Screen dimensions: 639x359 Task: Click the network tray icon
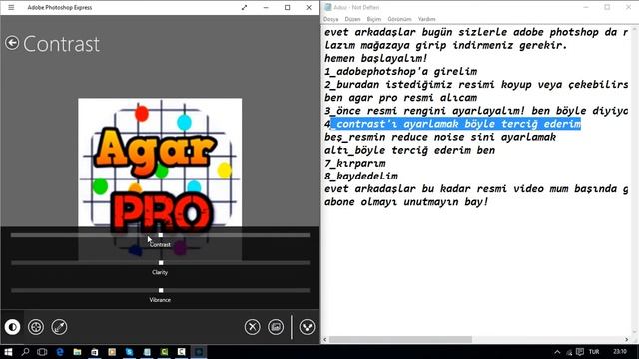(569, 352)
